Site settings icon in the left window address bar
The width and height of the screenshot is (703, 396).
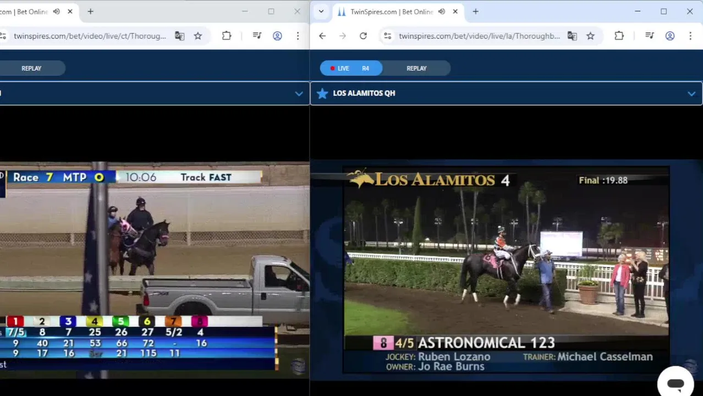[x=3, y=36]
